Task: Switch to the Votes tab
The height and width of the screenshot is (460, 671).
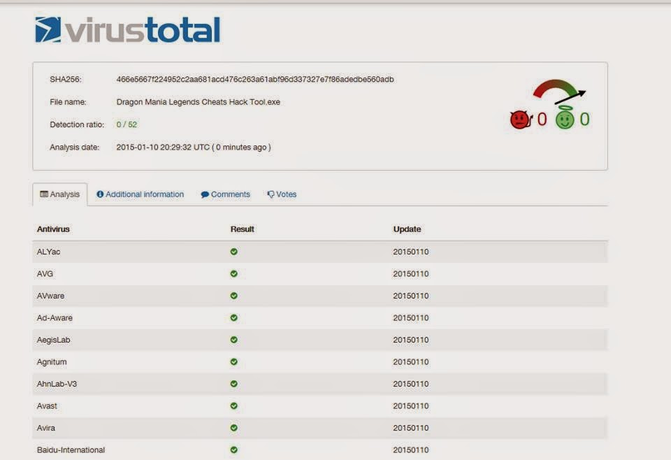Action: (282, 194)
